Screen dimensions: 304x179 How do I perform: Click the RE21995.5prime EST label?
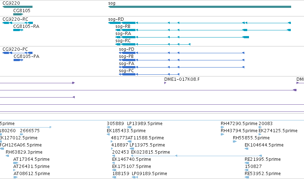click(x=263, y=159)
